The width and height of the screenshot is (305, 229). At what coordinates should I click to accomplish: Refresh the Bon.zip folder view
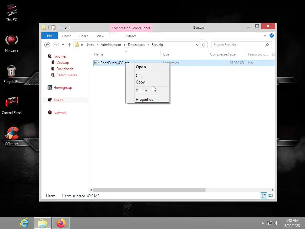point(204,45)
